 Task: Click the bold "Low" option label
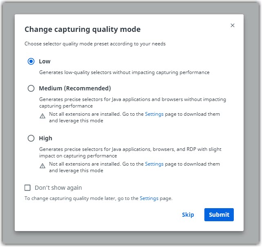click(x=45, y=61)
